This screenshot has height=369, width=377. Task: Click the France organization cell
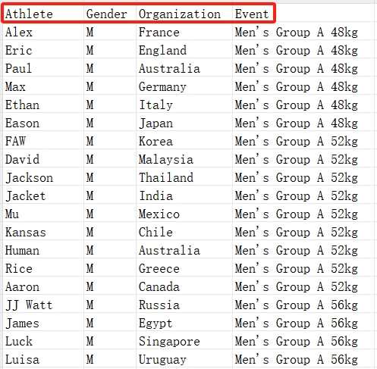click(184, 32)
